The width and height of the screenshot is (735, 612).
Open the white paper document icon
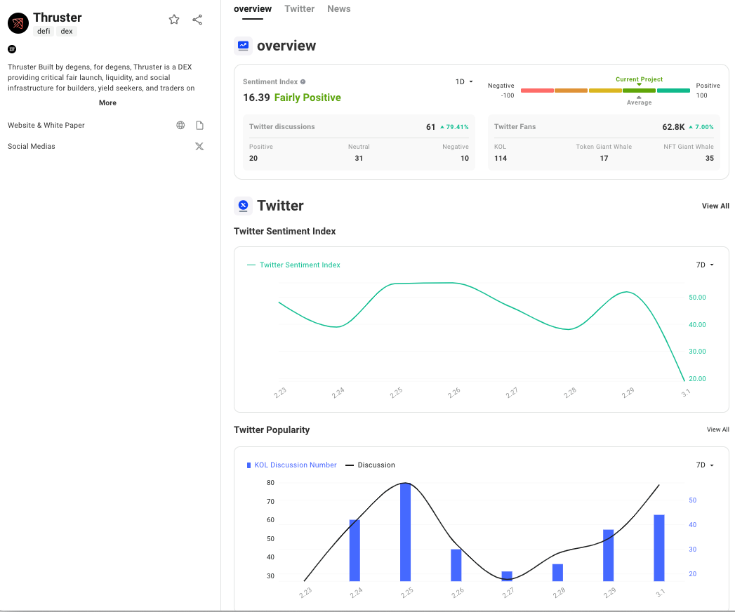coord(199,126)
